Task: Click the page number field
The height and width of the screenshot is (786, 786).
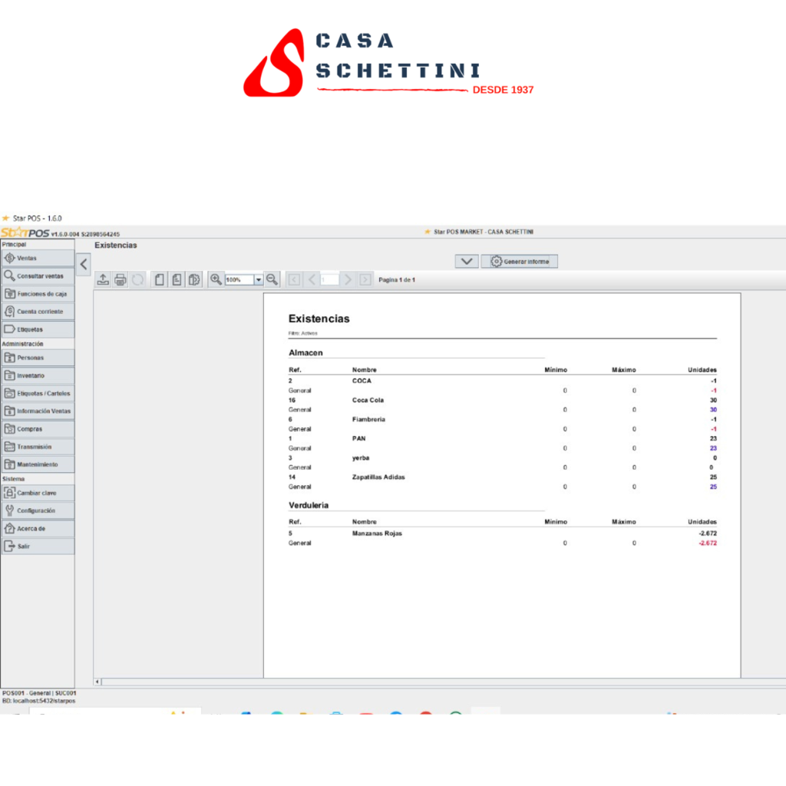Action: (329, 279)
